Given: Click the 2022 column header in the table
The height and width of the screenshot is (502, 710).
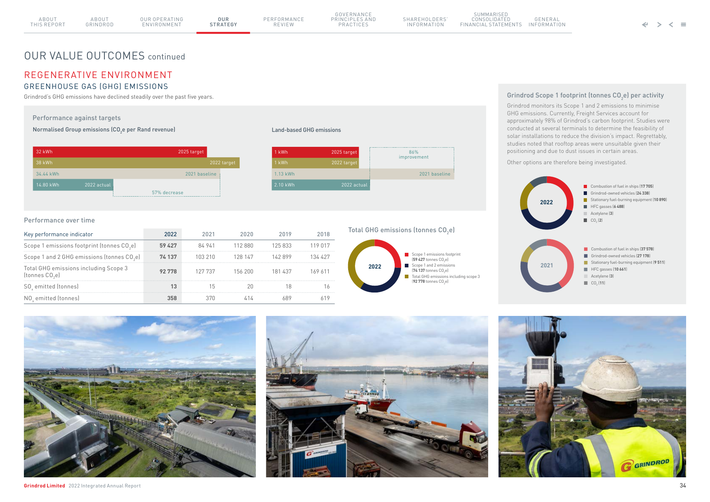Looking at the screenshot, I should point(170,234).
